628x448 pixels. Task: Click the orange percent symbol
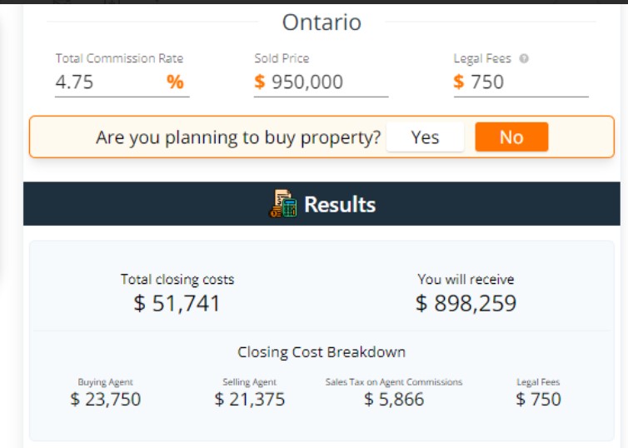click(175, 82)
